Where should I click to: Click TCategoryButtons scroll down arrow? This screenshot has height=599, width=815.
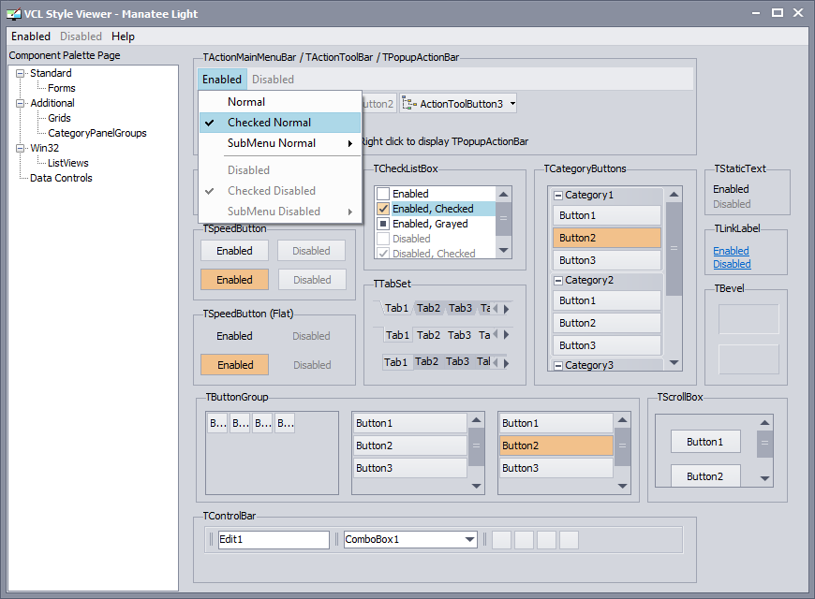[674, 362]
